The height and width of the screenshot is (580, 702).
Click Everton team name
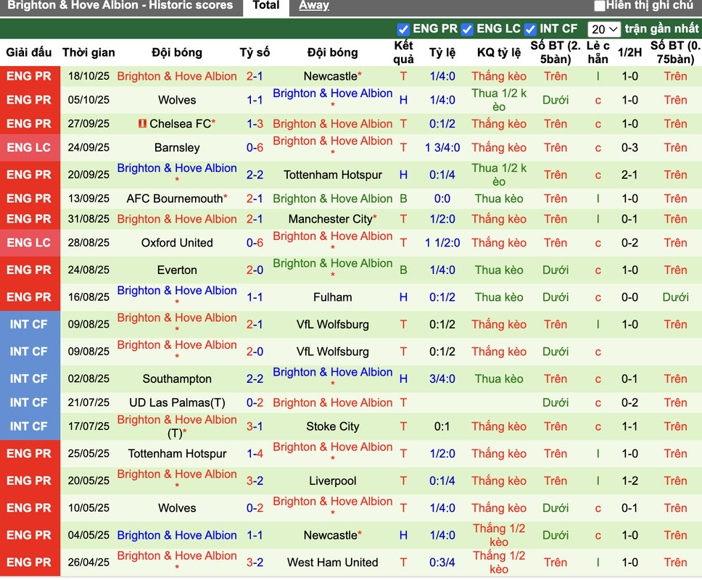[177, 270]
